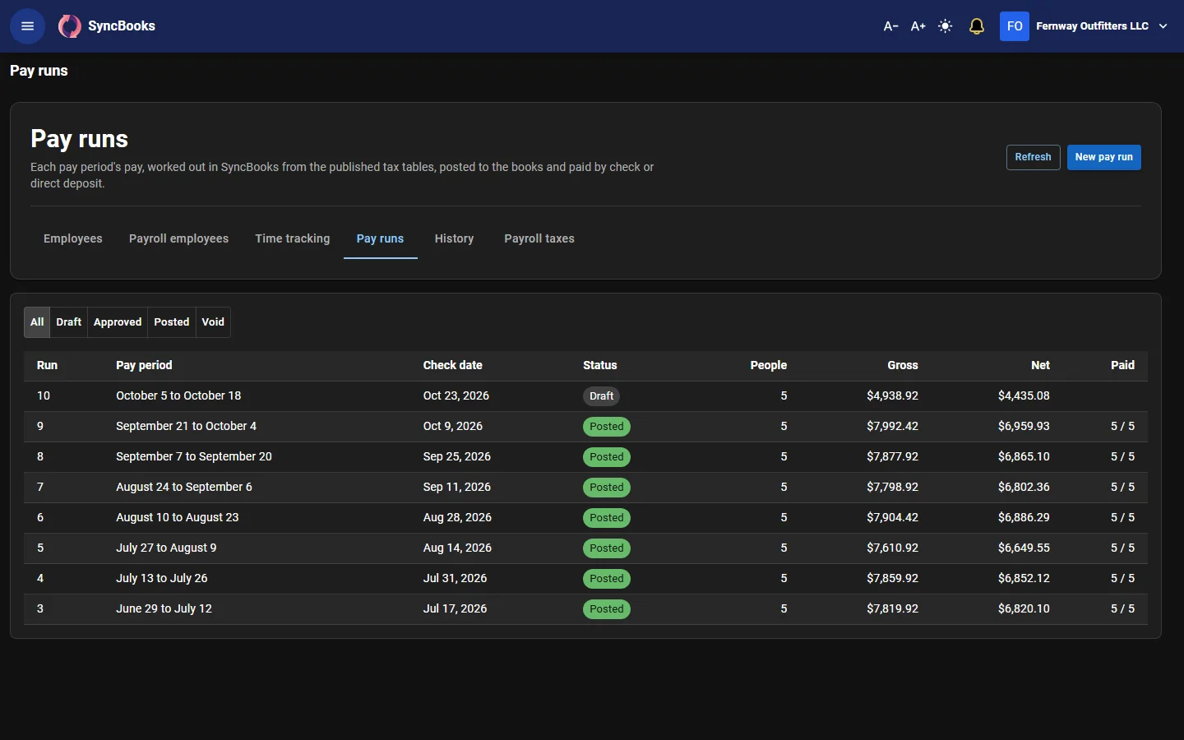Click the Check date column header

pos(453,365)
